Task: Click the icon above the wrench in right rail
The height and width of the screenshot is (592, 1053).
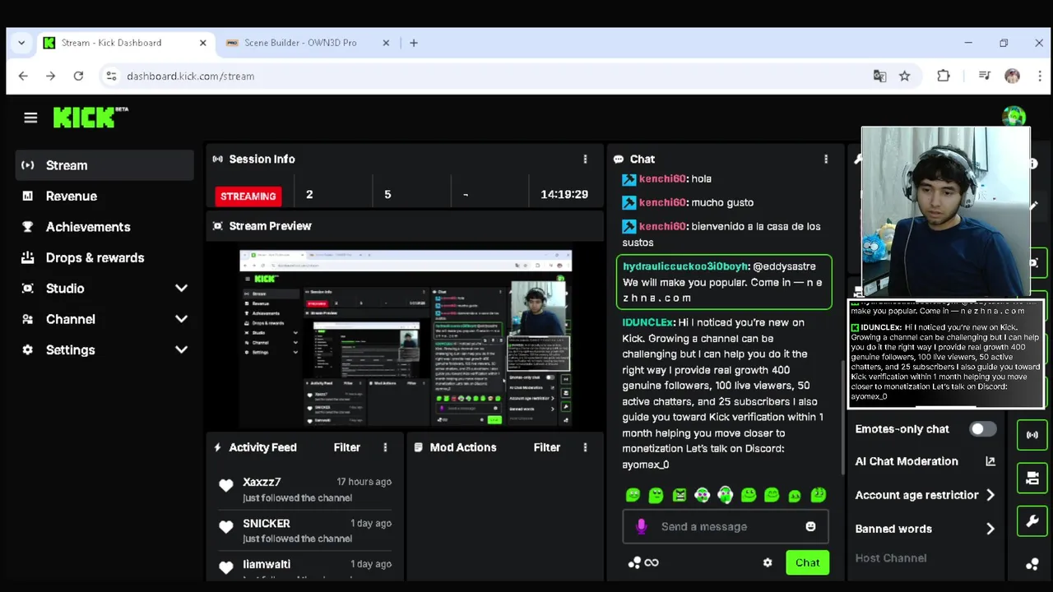Action: [x=1032, y=478]
